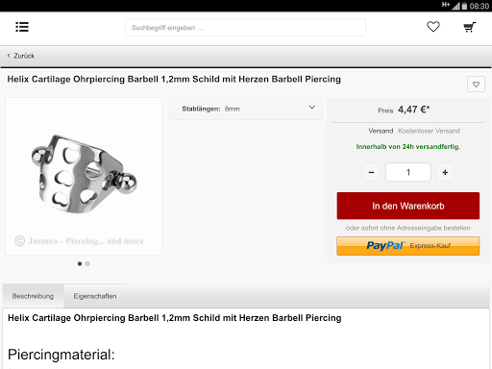Add product to wishlist with small heart button
492x369 pixels.
click(x=476, y=85)
